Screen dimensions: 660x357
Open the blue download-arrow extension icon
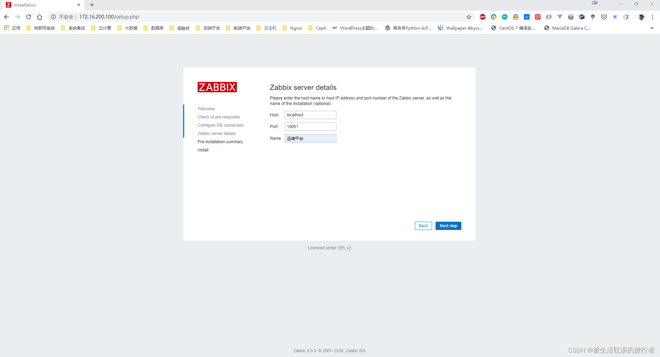(527, 17)
